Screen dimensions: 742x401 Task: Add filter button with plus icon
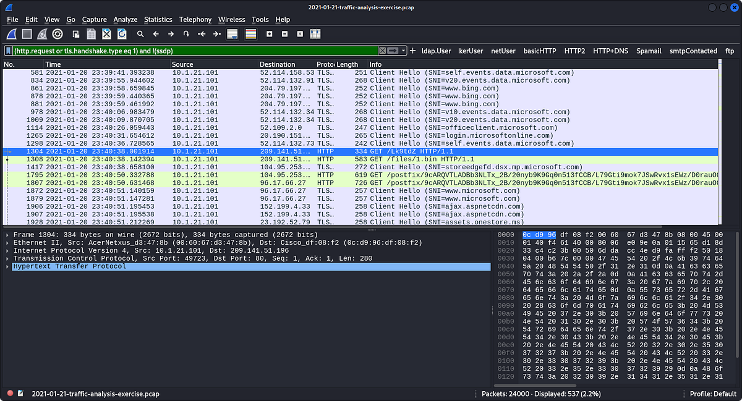[x=413, y=51]
